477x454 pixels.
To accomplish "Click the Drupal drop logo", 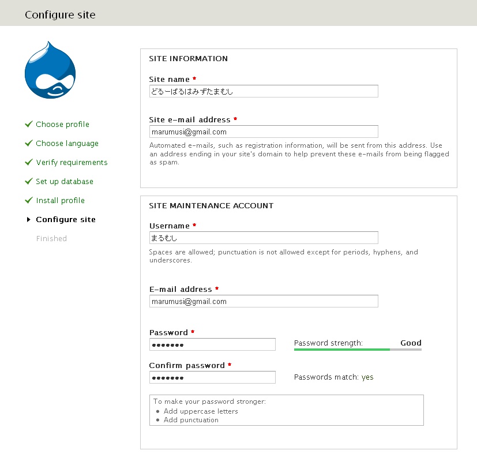I will [50, 70].
